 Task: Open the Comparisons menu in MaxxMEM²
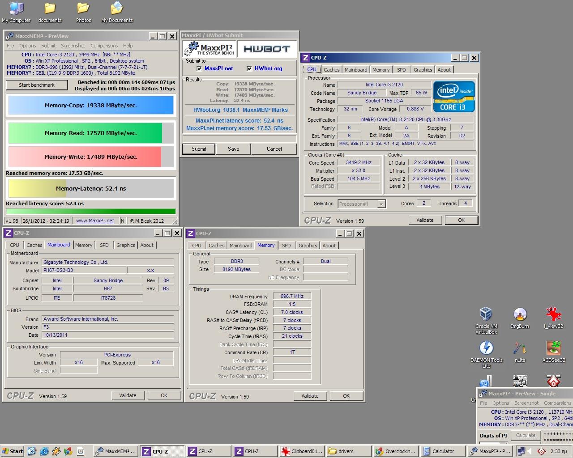tap(104, 46)
